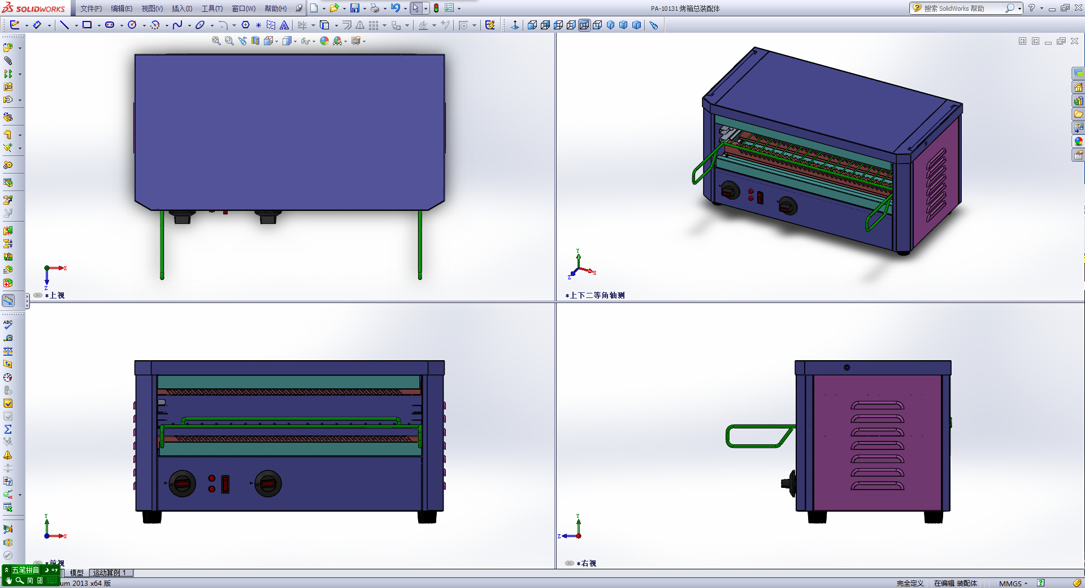
Task: Activate the Zoom to Fit icon
Action: click(x=216, y=41)
